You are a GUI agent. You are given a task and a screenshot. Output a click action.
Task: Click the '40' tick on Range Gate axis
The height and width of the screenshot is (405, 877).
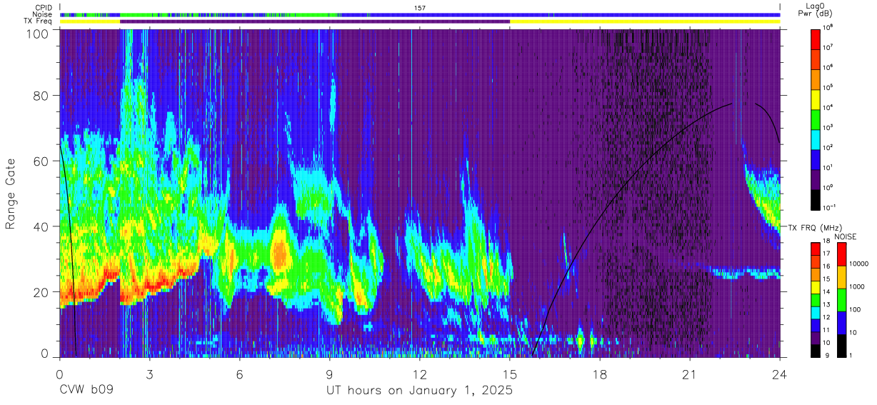point(41,226)
